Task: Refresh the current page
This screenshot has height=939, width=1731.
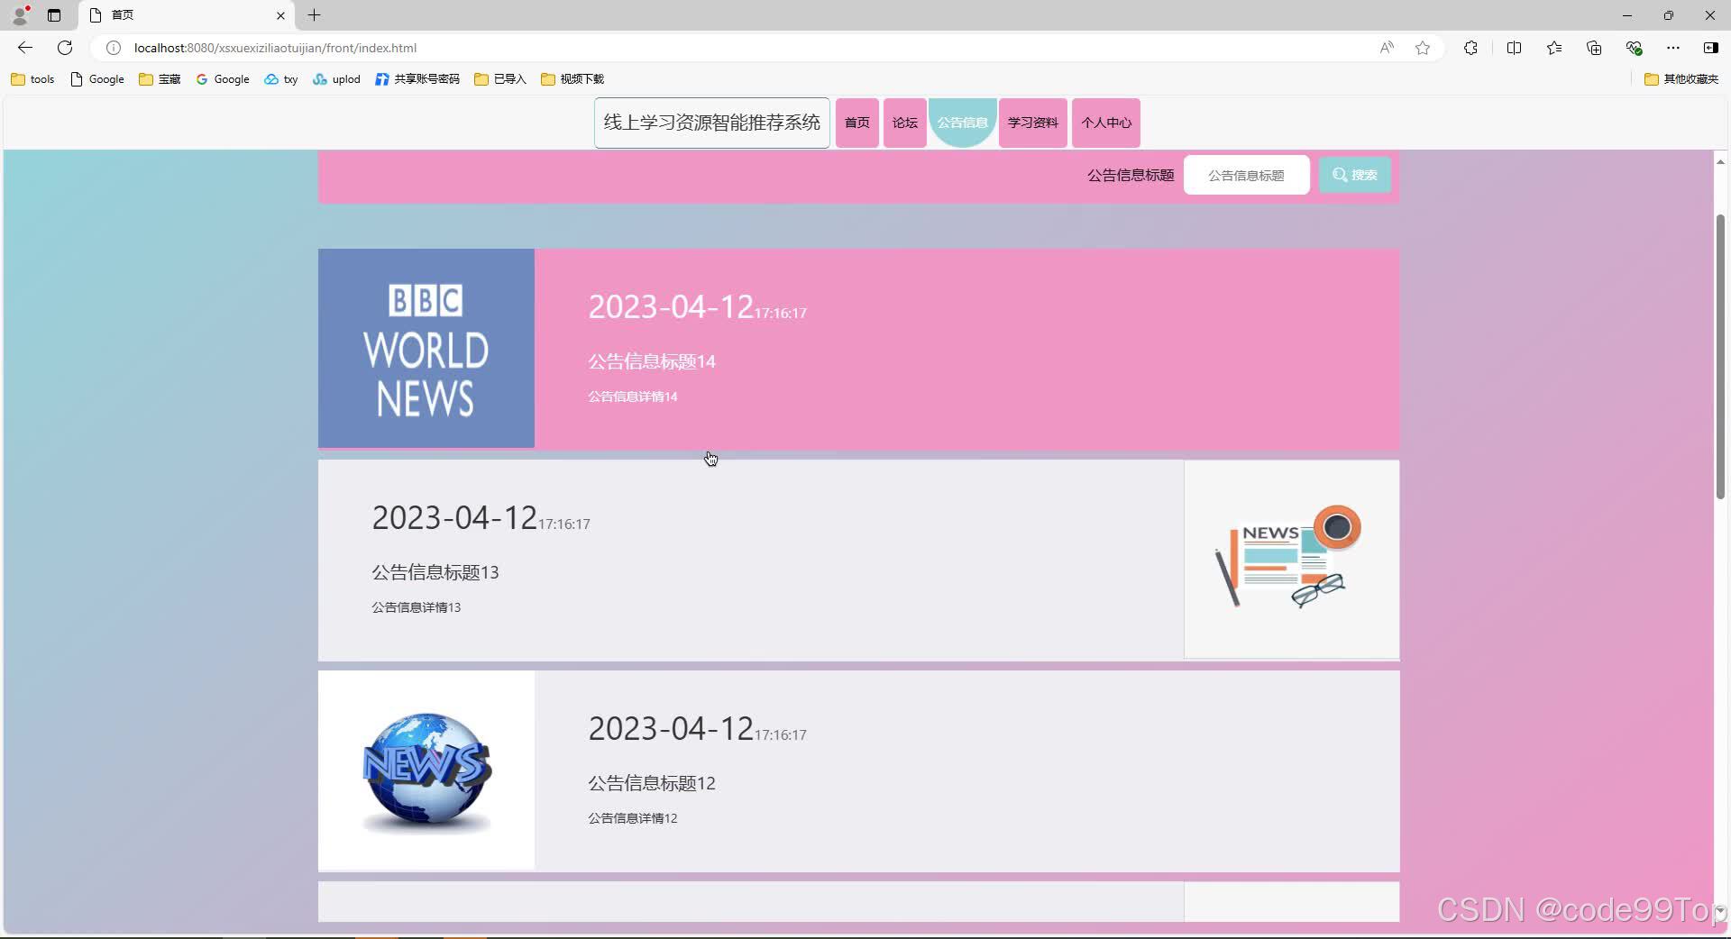Action: (64, 48)
